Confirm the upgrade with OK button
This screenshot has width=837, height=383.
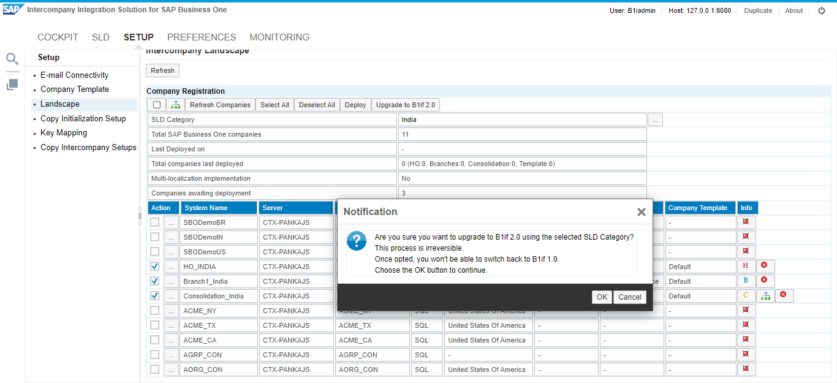[x=602, y=297]
